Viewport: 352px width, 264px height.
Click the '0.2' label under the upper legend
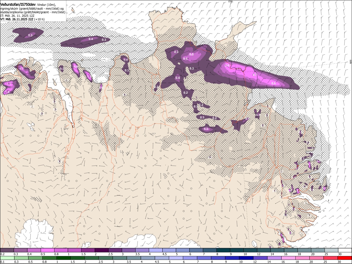pyautogui.click(x=2, y=254)
